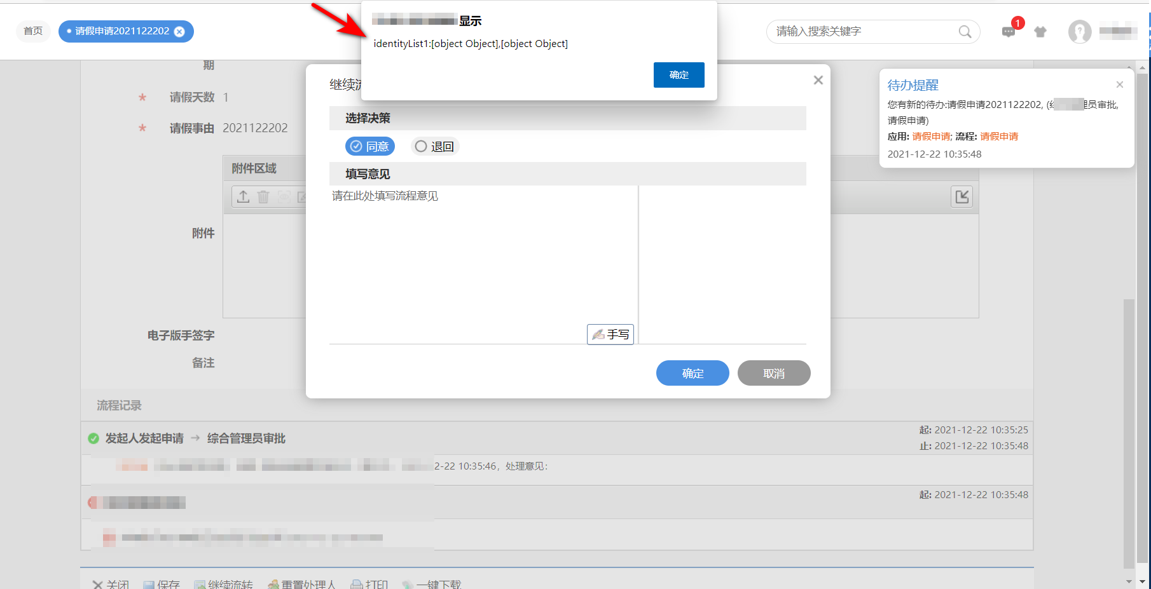Close the 待办提醒 notification popup

pos(1120,85)
